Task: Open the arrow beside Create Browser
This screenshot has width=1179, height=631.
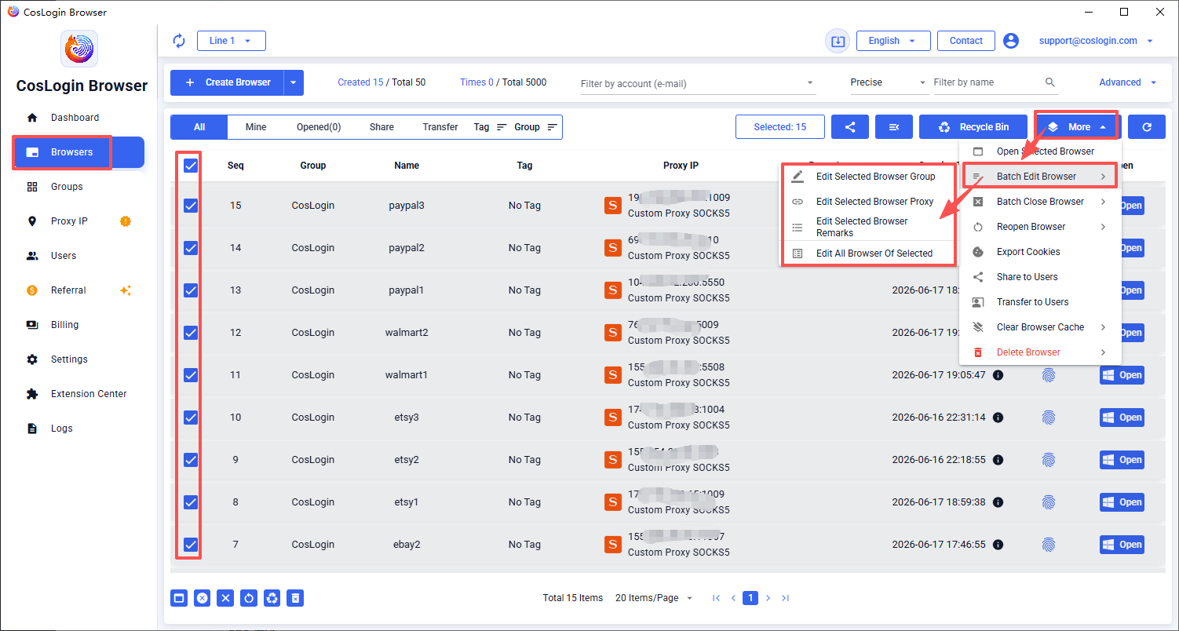Action: pos(293,82)
